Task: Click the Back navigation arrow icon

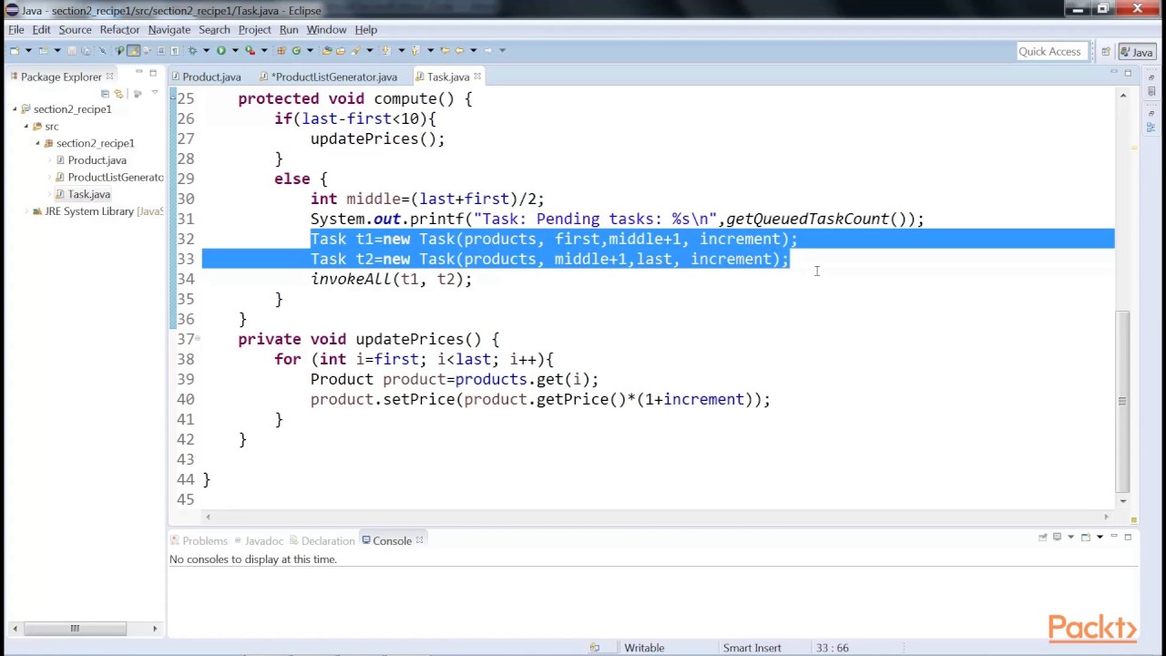Action: (x=459, y=50)
